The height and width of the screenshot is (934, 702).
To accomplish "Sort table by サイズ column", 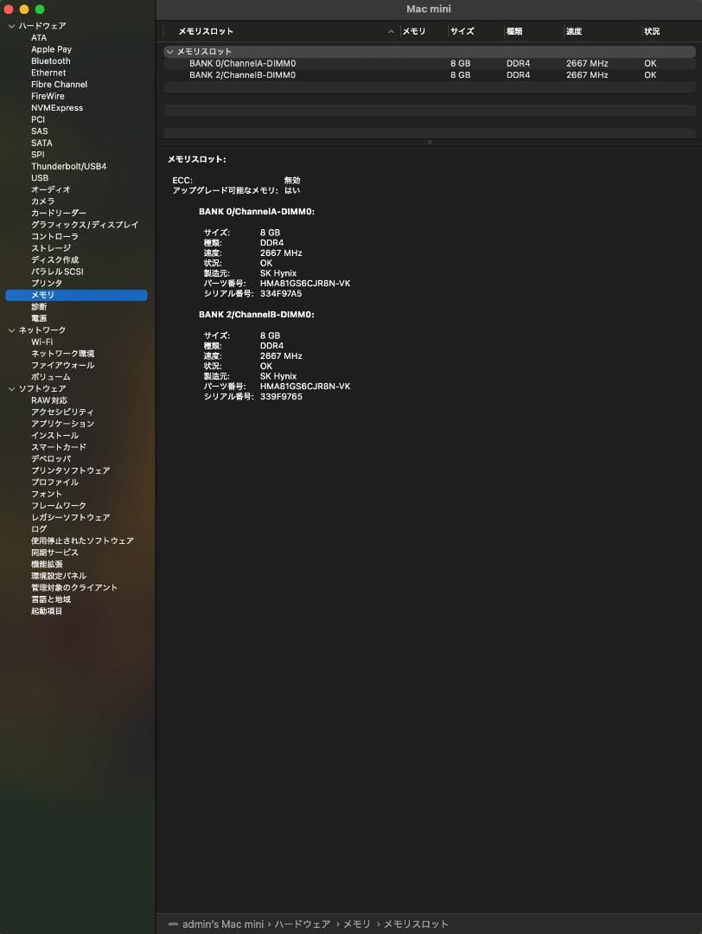I will (x=462, y=32).
